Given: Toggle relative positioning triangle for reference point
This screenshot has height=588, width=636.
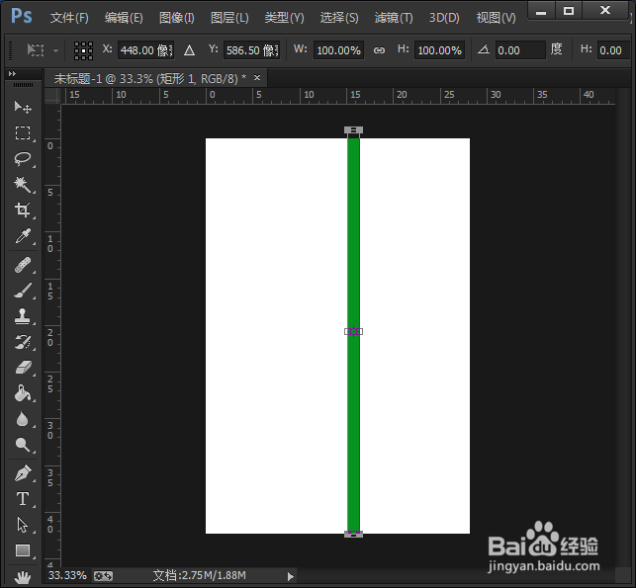Looking at the screenshot, I should pos(190,50).
